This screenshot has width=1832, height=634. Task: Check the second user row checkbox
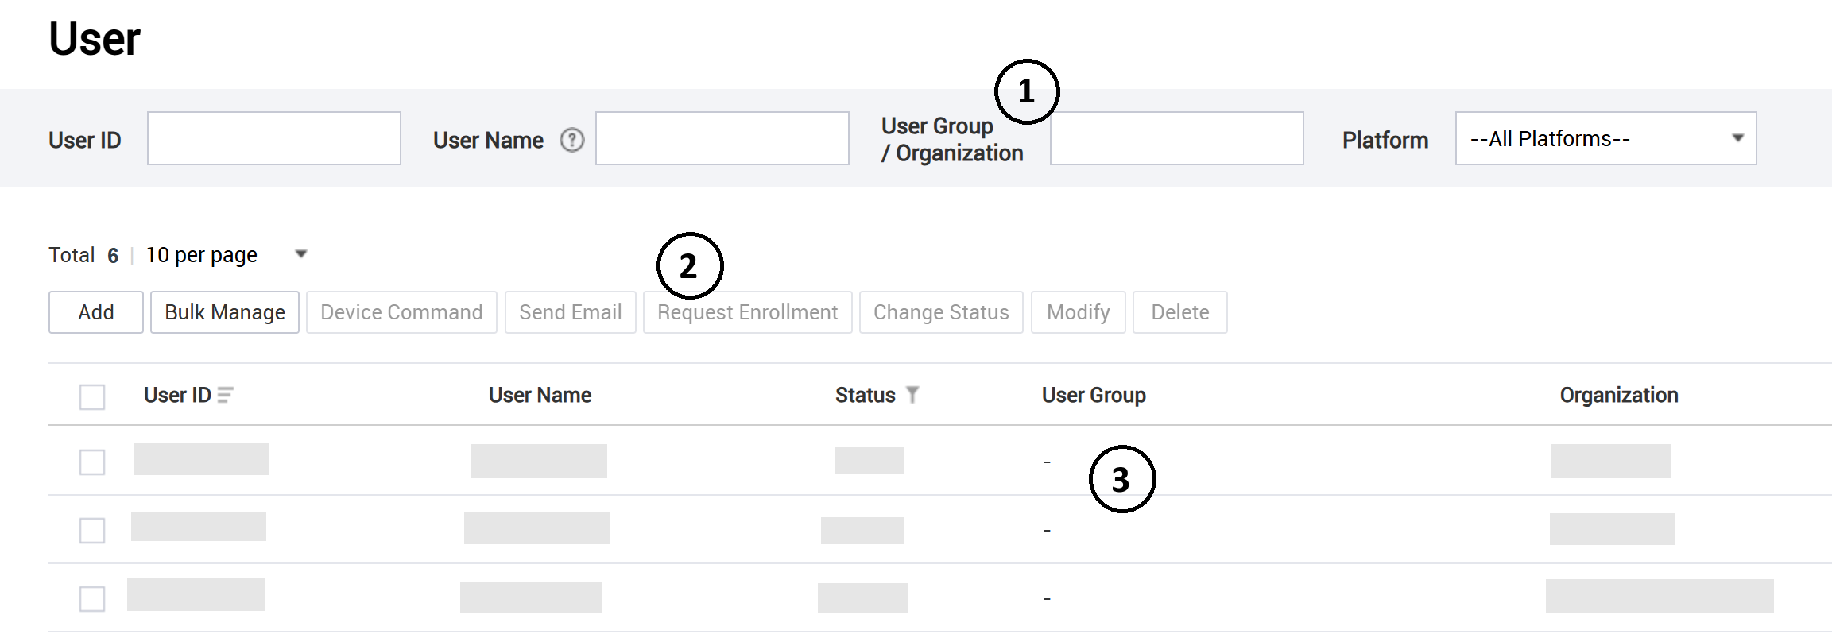pyautogui.click(x=92, y=530)
